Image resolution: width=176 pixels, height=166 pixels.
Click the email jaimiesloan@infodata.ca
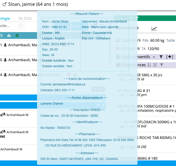tap(69, 84)
